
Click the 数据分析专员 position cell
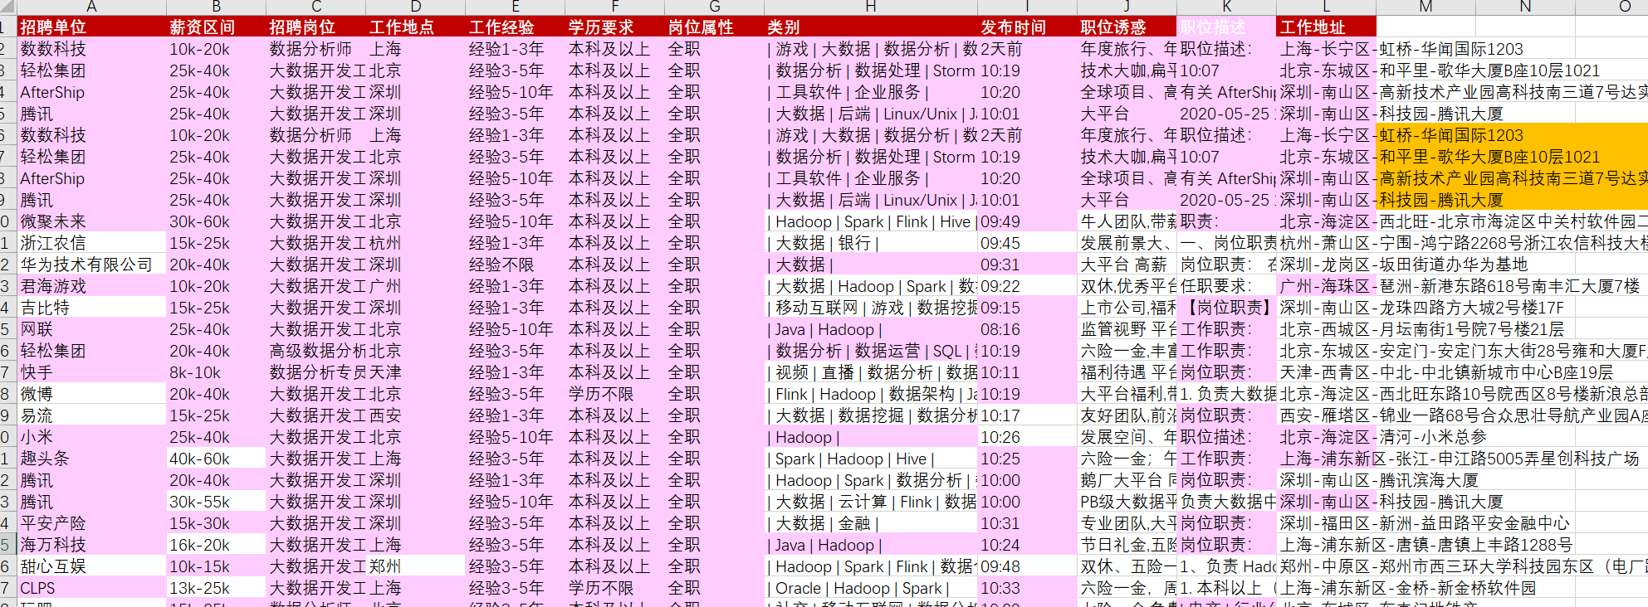[315, 372]
